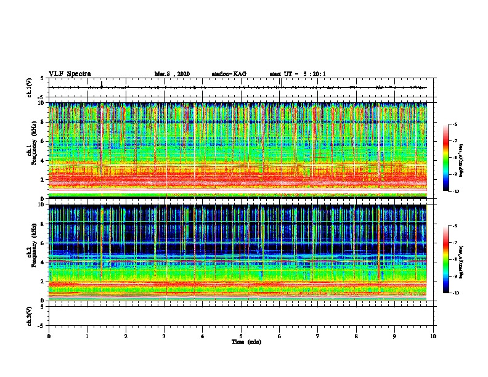Click the 'ch.1(V)' waveform axis label

[x=30, y=87]
